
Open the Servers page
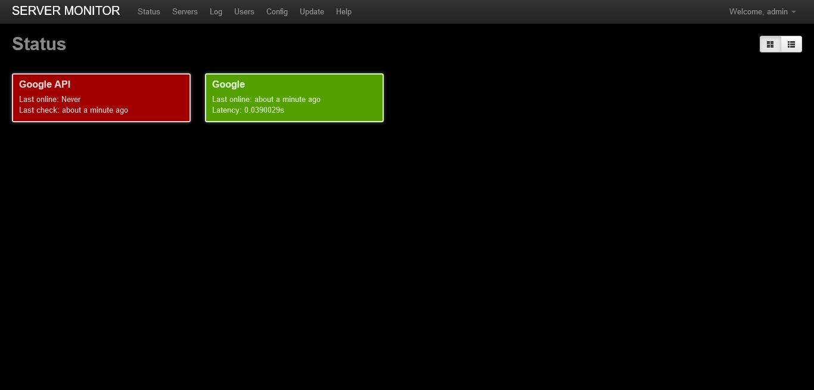tap(185, 11)
